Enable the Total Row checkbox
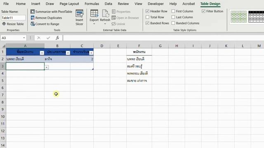This screenshot has width=264, height=148. 148,17
